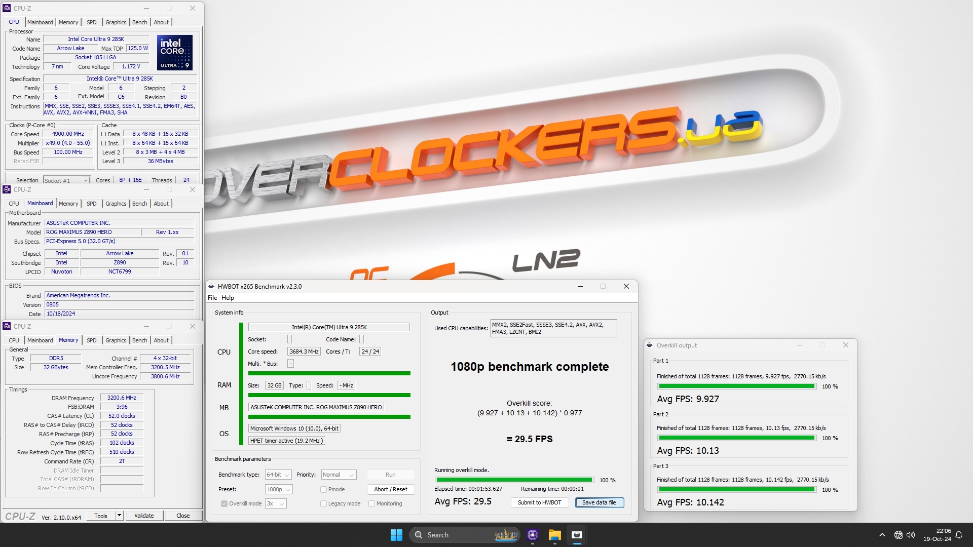Select Graphics tab in Mainboard CPU-Z window

coord(116,204)
